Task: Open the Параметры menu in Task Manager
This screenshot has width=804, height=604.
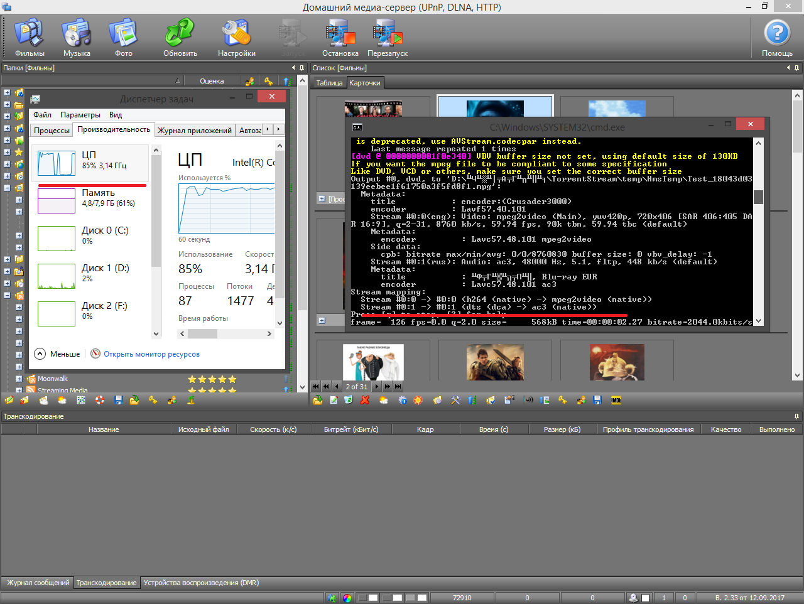Action: [x=80, y=115]
